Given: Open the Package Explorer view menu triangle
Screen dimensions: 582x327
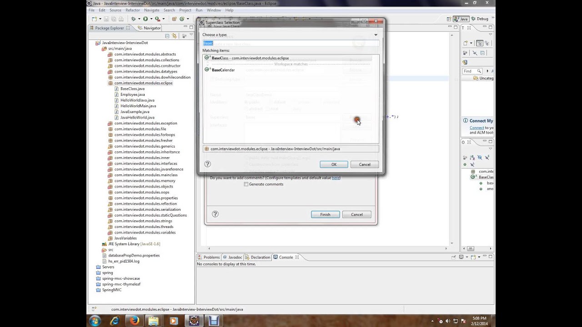Looking at the screenshot, I should [191, 35].
